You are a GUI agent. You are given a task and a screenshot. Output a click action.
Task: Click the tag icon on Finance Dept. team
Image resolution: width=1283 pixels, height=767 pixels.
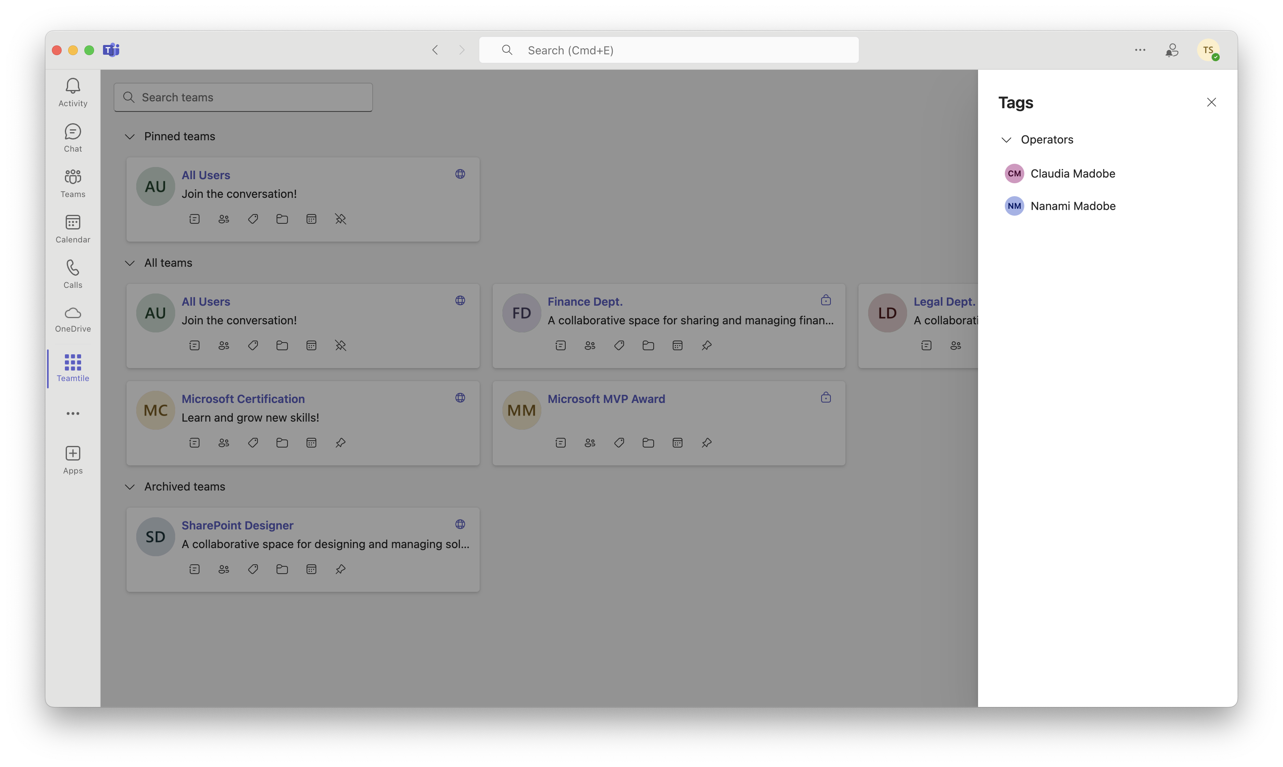click(x=619, y=345)
